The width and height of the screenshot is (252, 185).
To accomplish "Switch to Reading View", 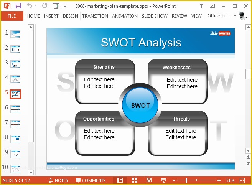I will (x=149, y=180).
